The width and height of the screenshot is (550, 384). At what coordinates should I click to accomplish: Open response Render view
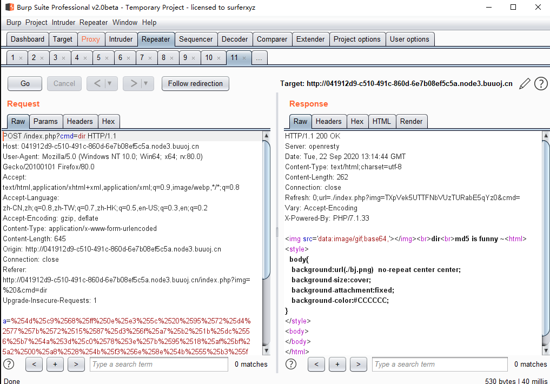[x=412, y=121]
